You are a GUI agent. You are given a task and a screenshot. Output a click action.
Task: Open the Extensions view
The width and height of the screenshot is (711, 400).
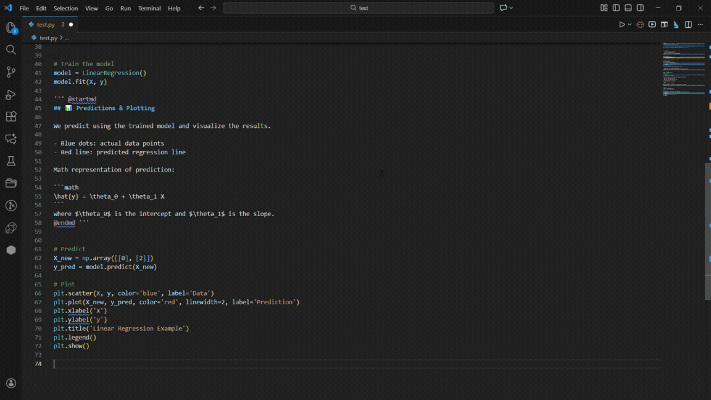pyautogui.click(x=11, y=117)
